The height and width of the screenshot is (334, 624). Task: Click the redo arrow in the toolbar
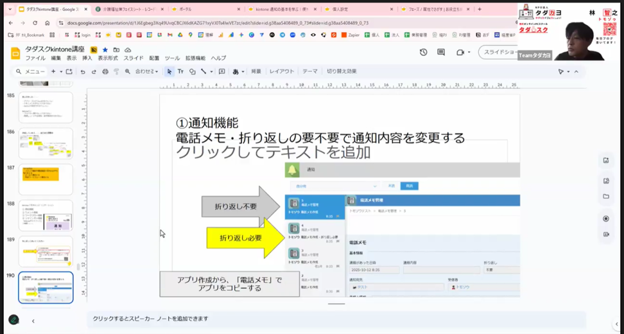pyautogui.click(x=93, y=71)
